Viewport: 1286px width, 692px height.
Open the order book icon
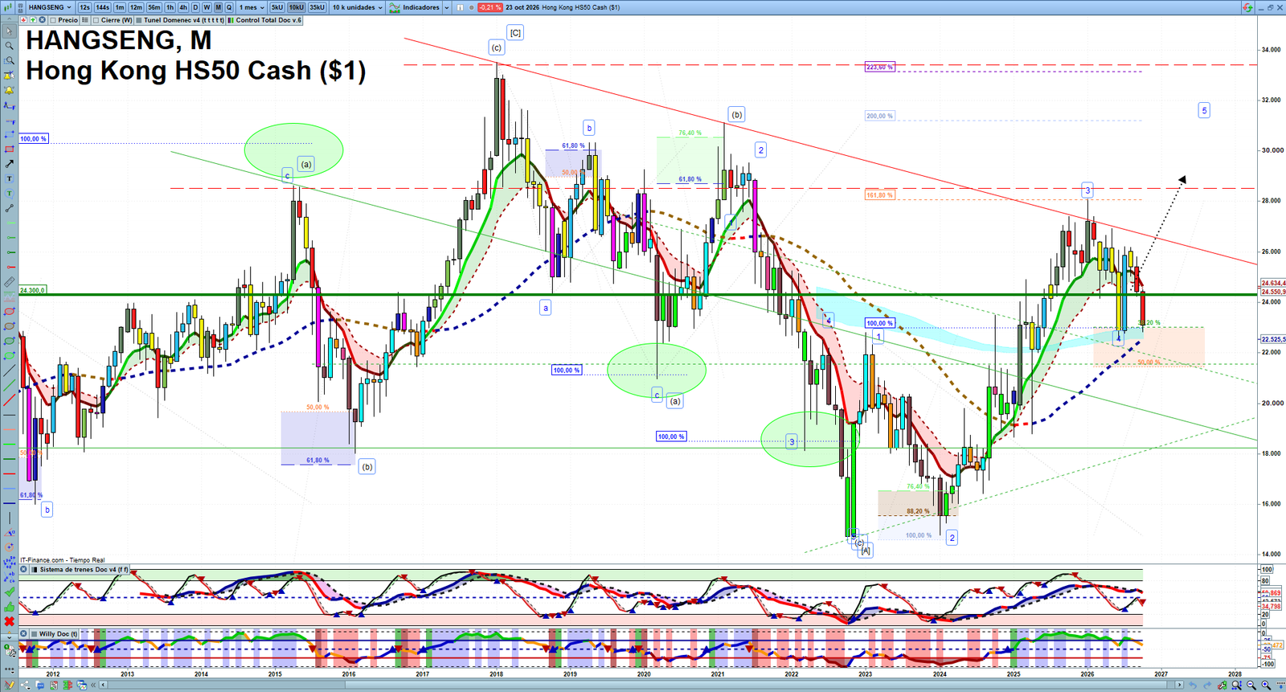tap(68, 685)
